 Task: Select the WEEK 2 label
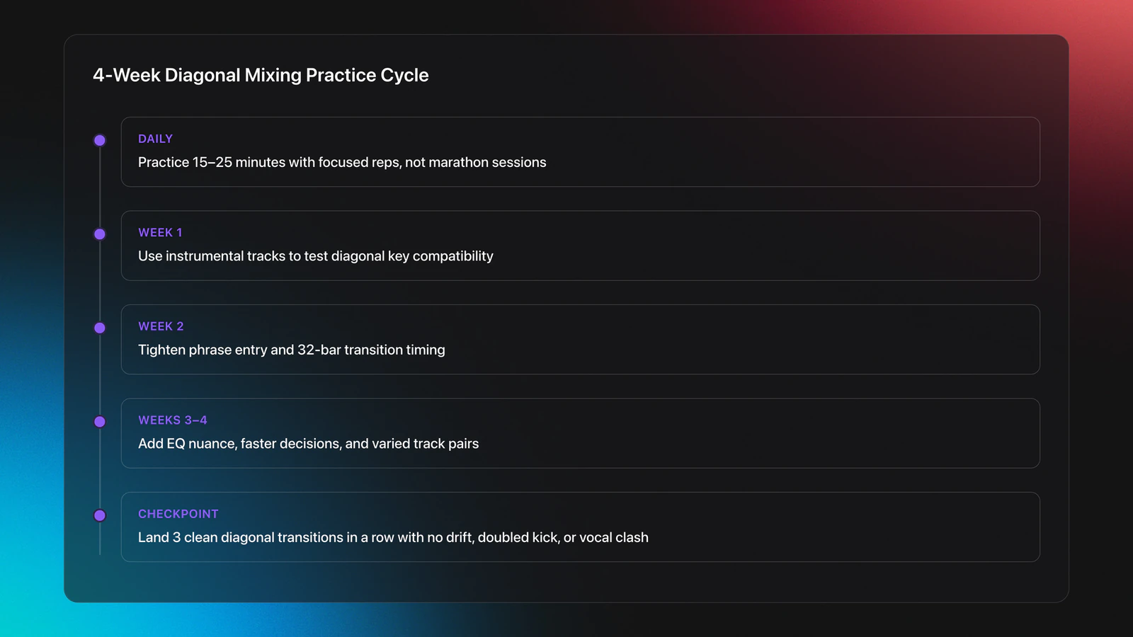pyautogui.click(x=161, y=326)
